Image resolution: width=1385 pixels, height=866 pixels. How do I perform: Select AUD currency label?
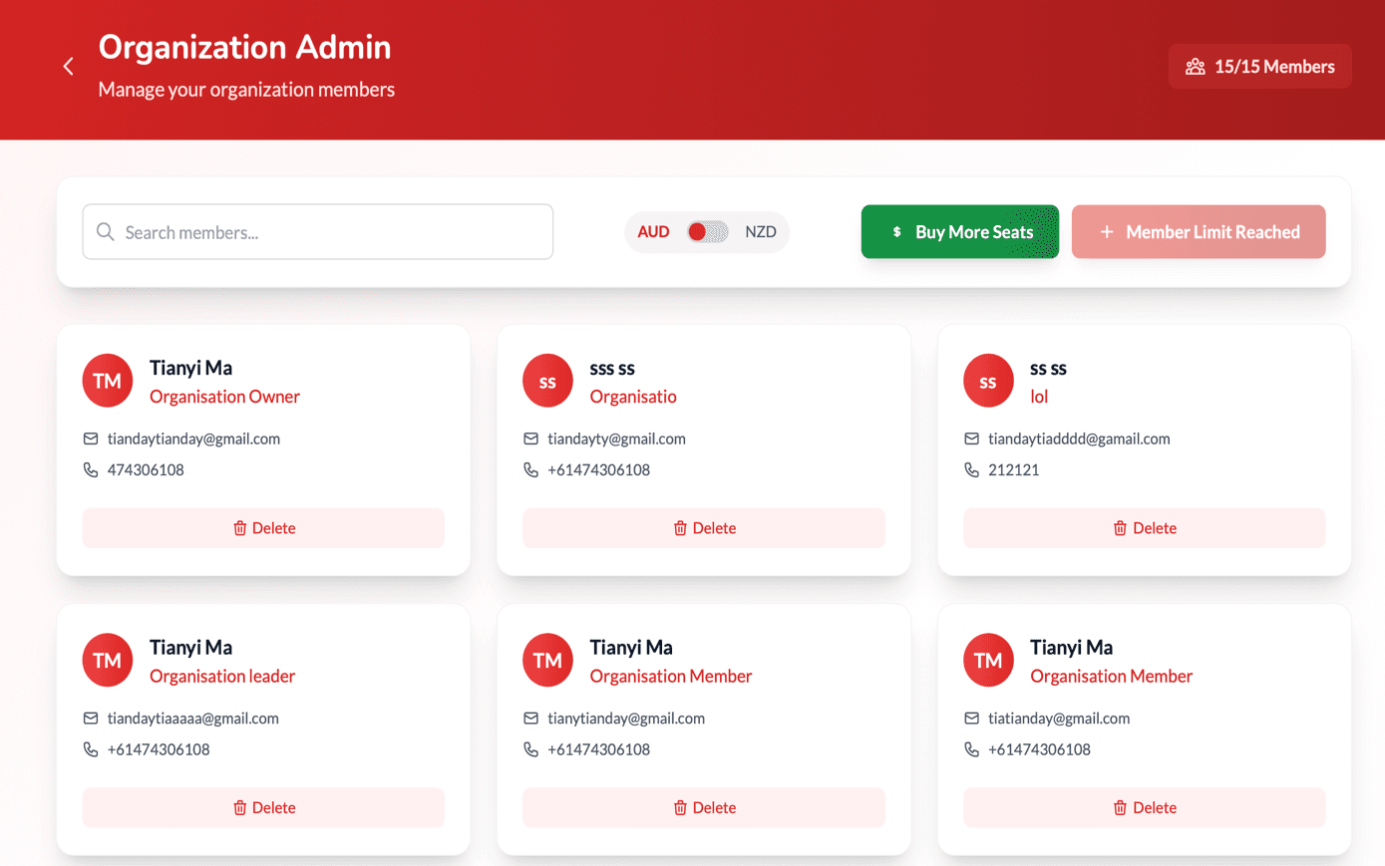tap(653, 231)
